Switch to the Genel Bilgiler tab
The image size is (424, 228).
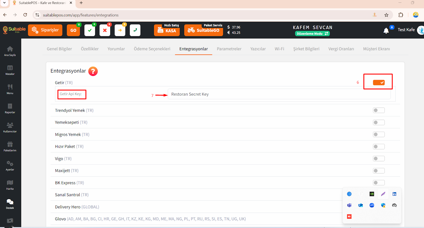click(59, 49)
